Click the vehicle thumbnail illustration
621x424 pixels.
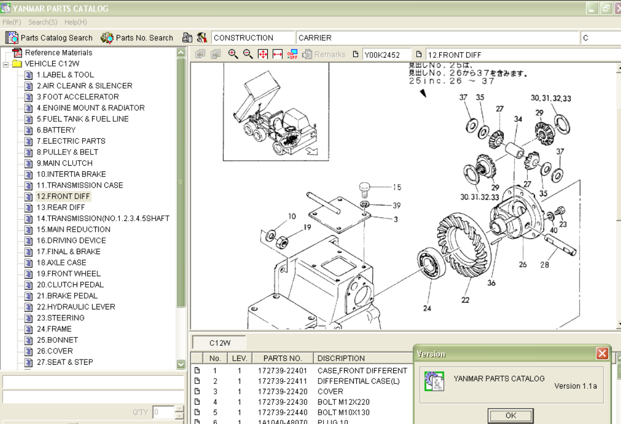[x=275, y=111]
